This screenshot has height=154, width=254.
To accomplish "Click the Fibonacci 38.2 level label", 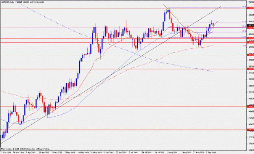I will [x=244, y=31].
